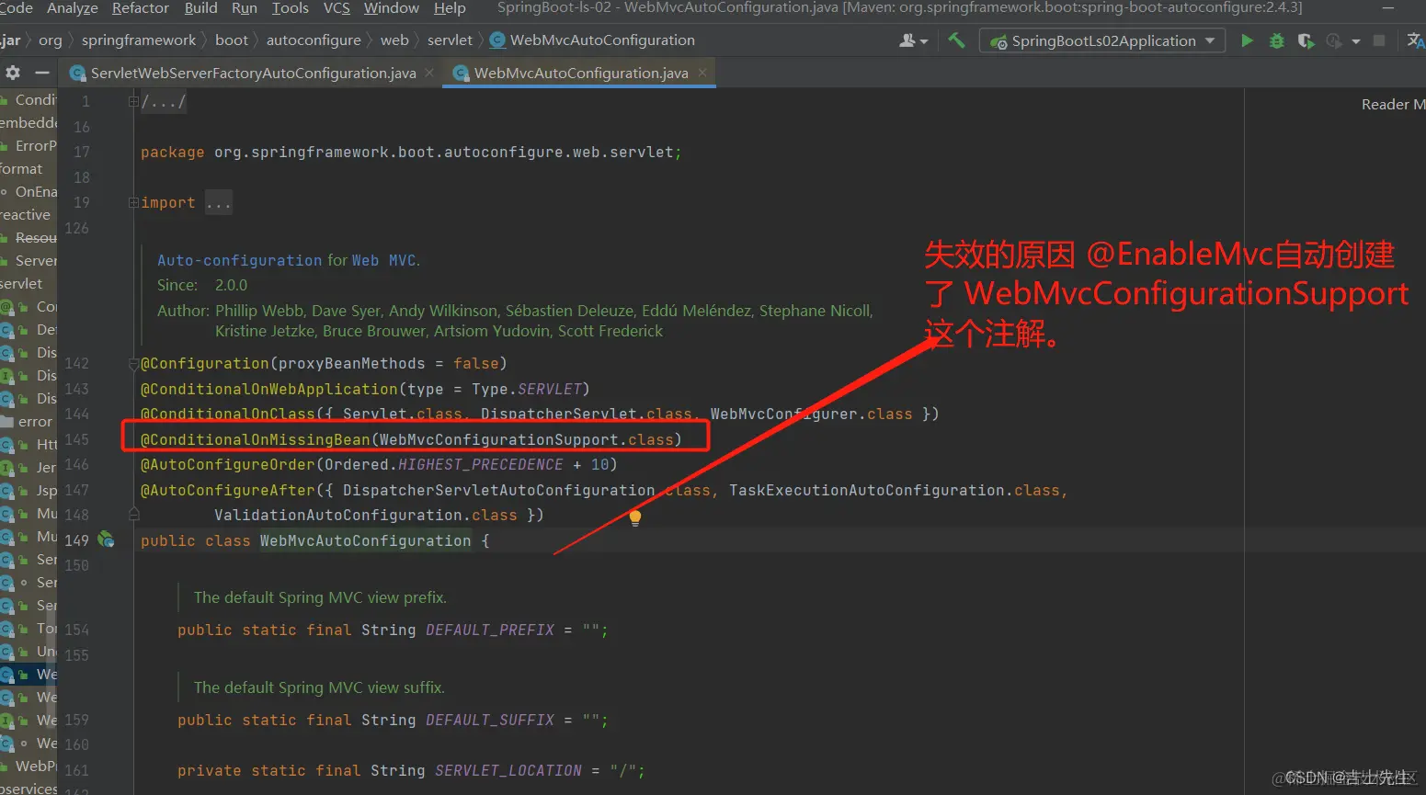1426x795 pixels.
Task: Open the Refactor menu
Action: point(141,8)
